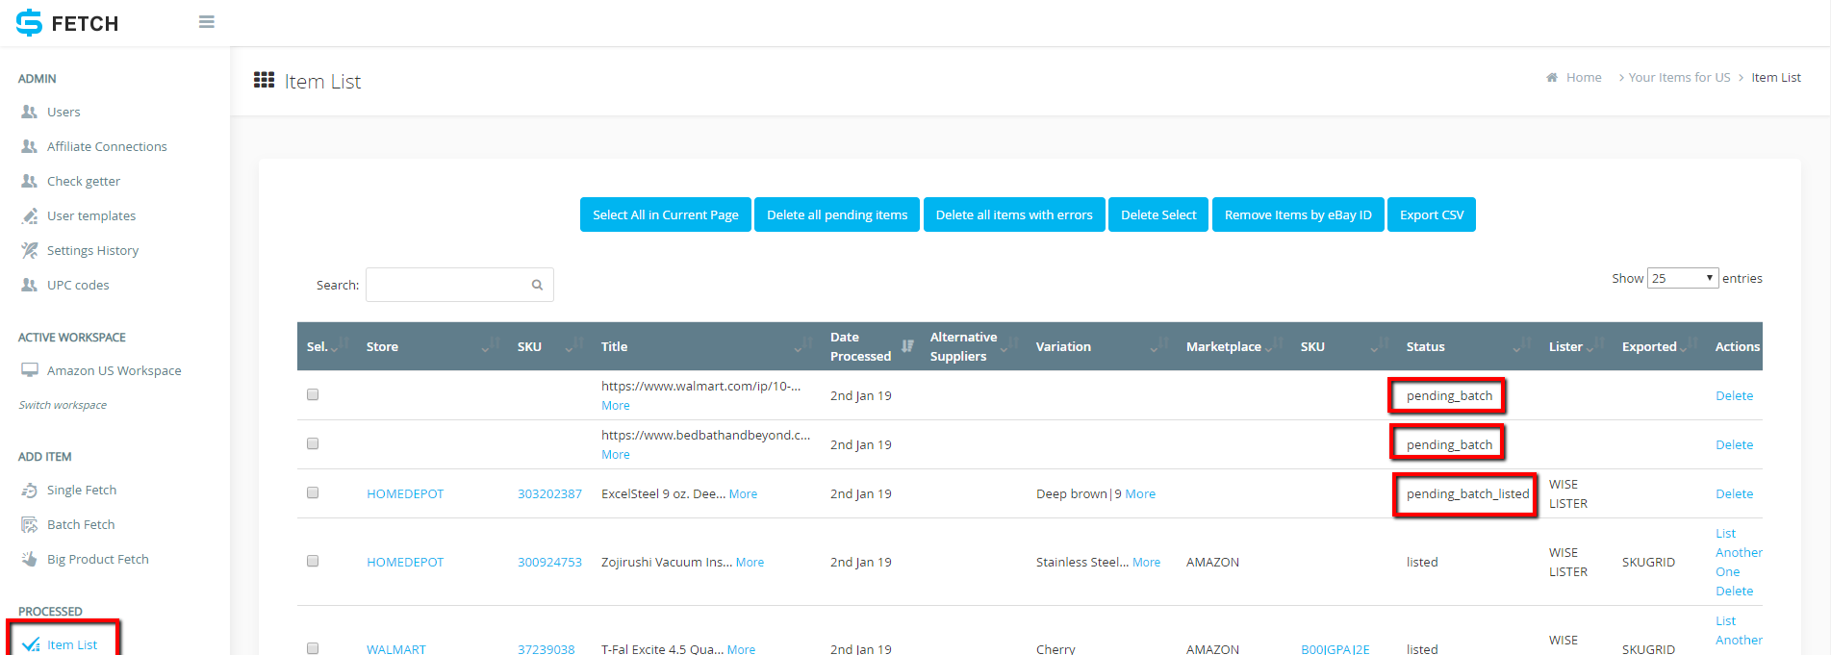Viewport: 1831px width, 655px height.
Task: Click the Home breadcrumb house icon
Action: pyautogui.click(x=1552, y=77)
